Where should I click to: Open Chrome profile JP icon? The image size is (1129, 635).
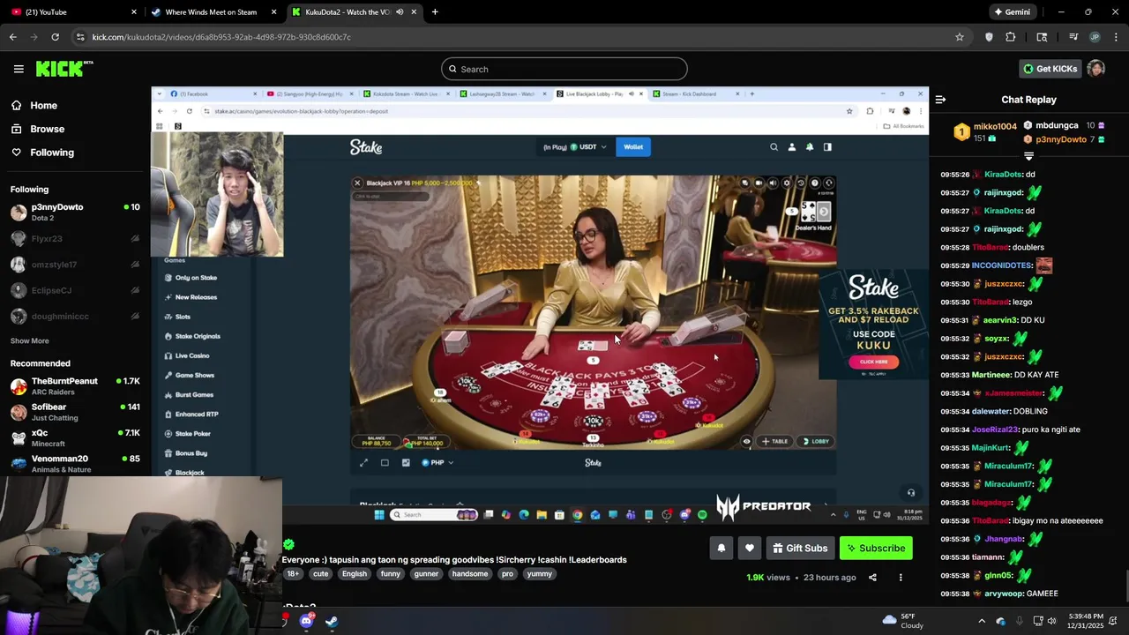click(x=1095, y=37)
